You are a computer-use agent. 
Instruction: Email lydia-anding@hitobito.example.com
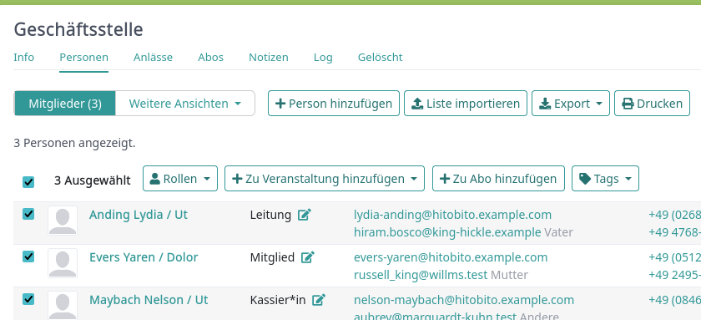tap(452, 215)
